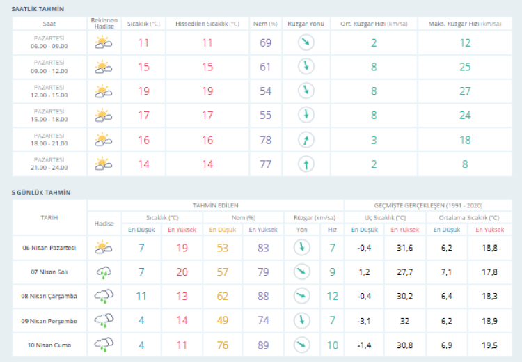Select the 15.00 - 18.00 time slot cell
Screen dimensions: 522x362
49,116
